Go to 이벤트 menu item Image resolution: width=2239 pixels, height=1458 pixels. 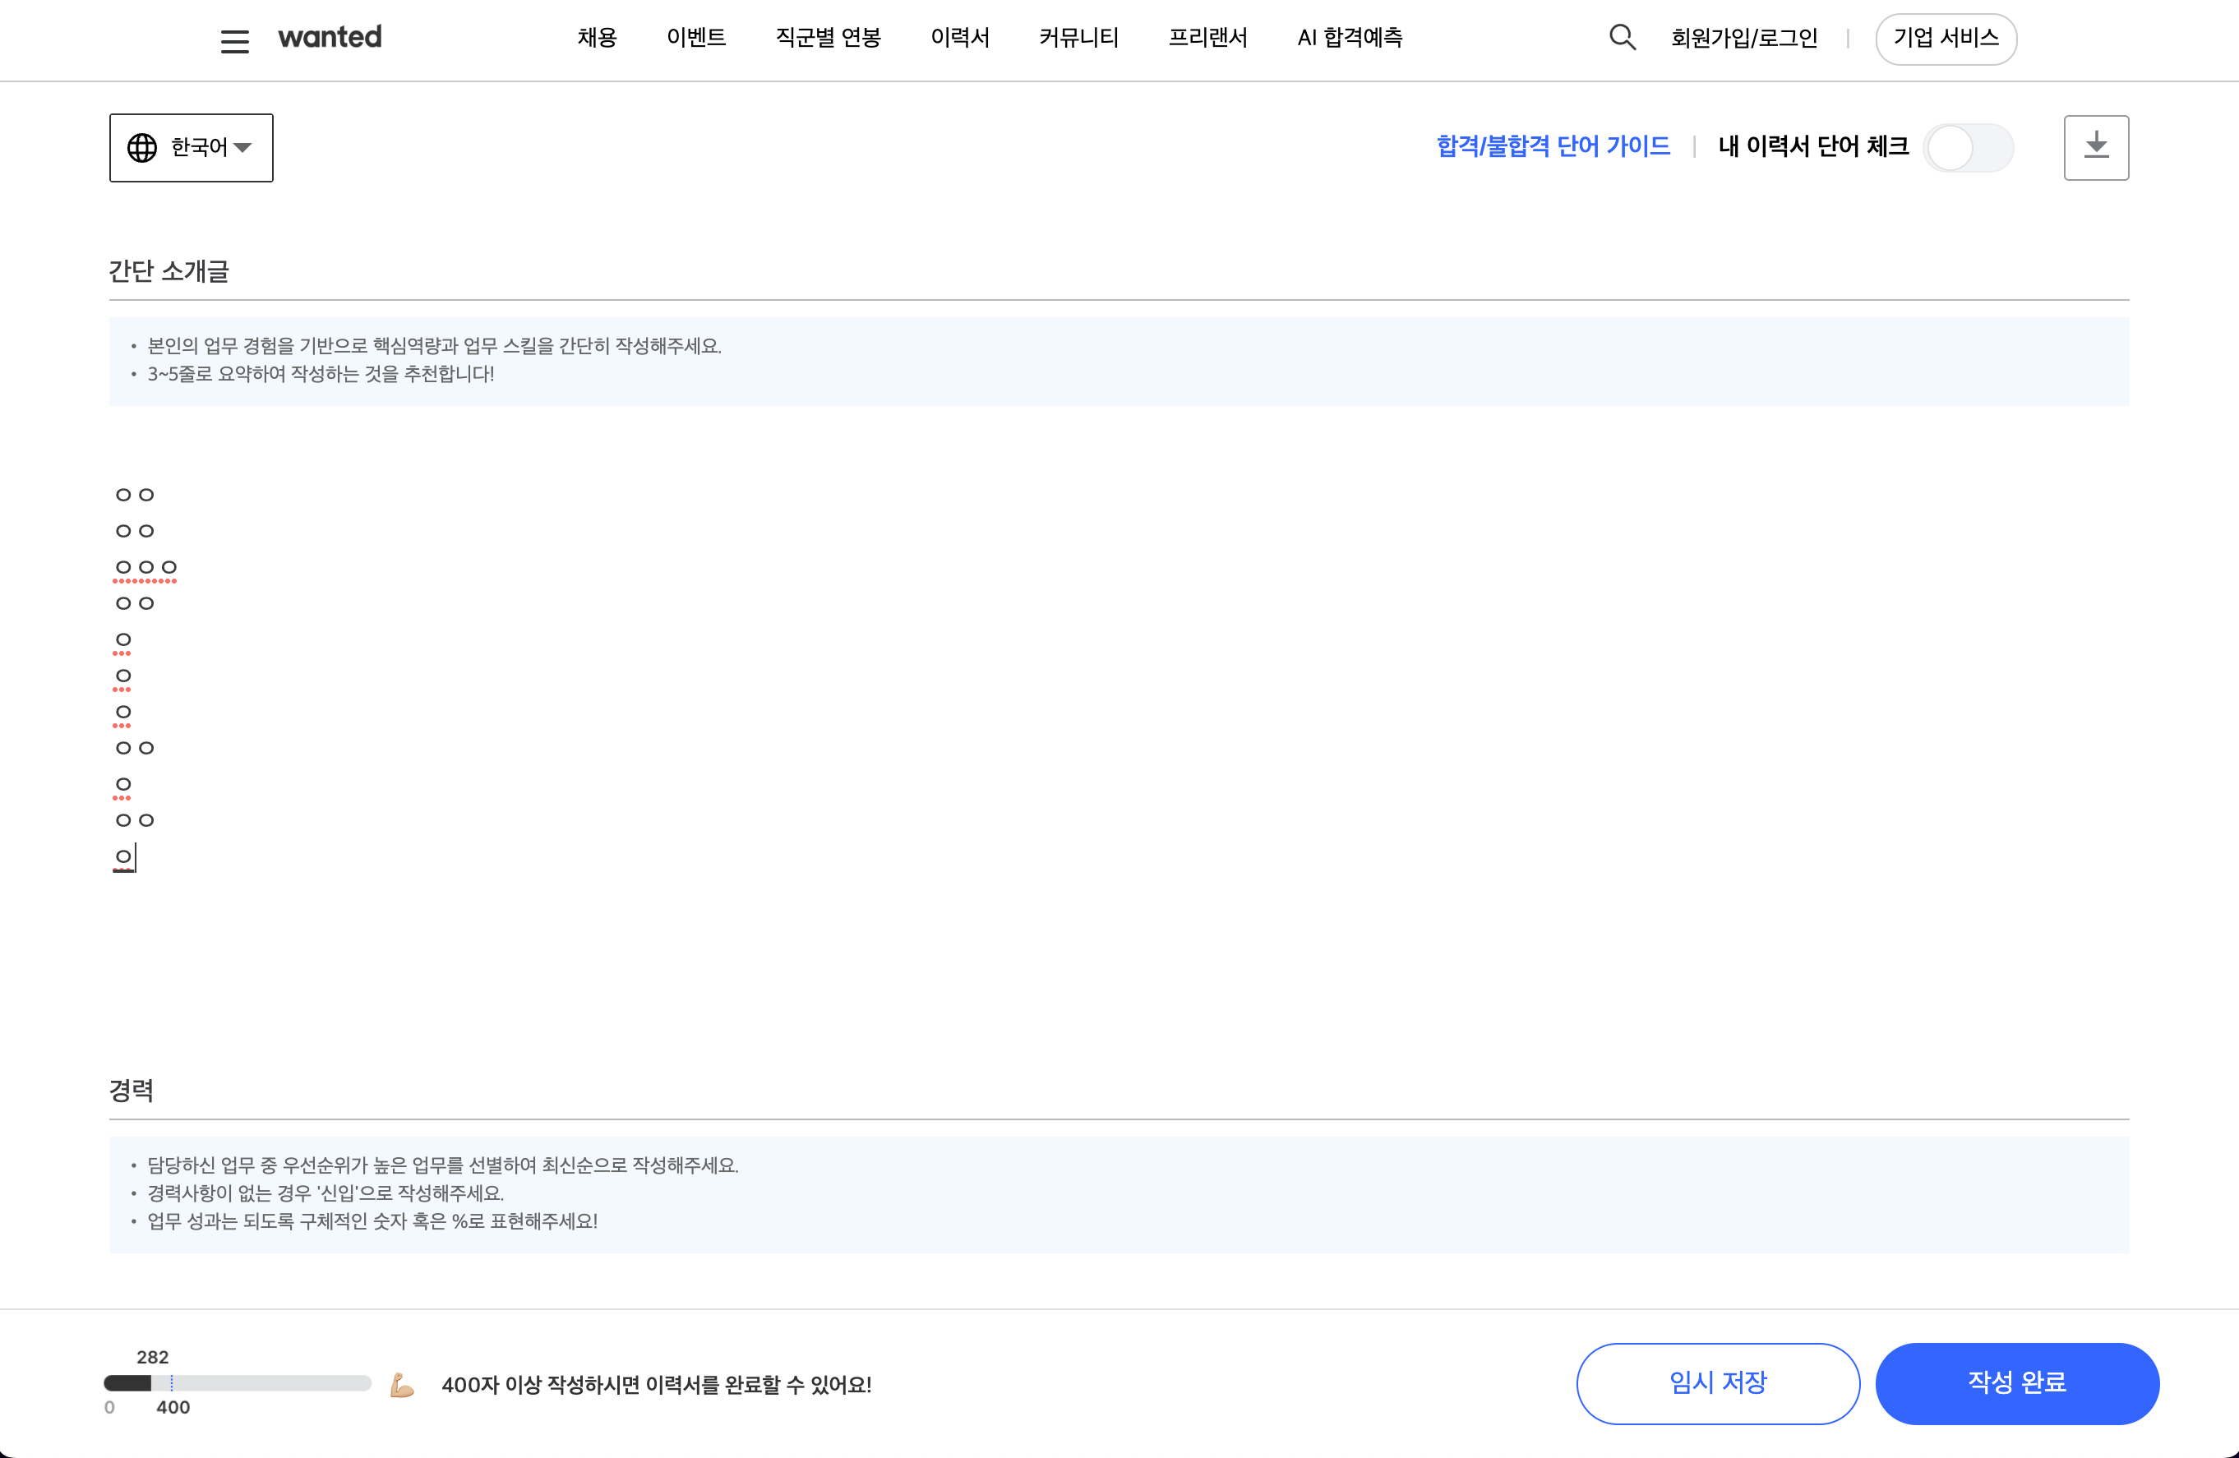click(696, 38)
